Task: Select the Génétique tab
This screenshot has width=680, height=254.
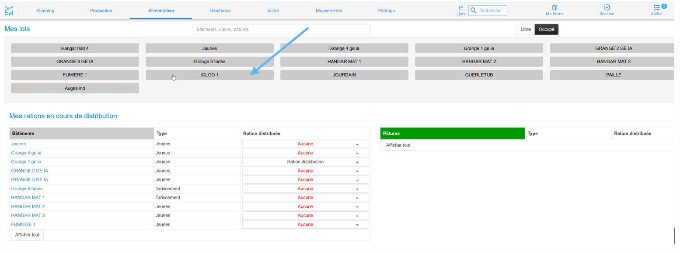Action: (x=220, y=10)
